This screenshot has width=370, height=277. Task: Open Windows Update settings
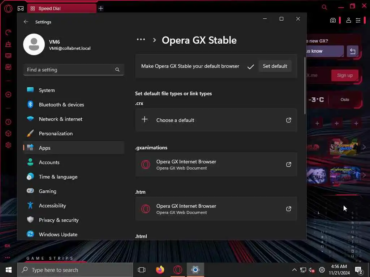74,234
